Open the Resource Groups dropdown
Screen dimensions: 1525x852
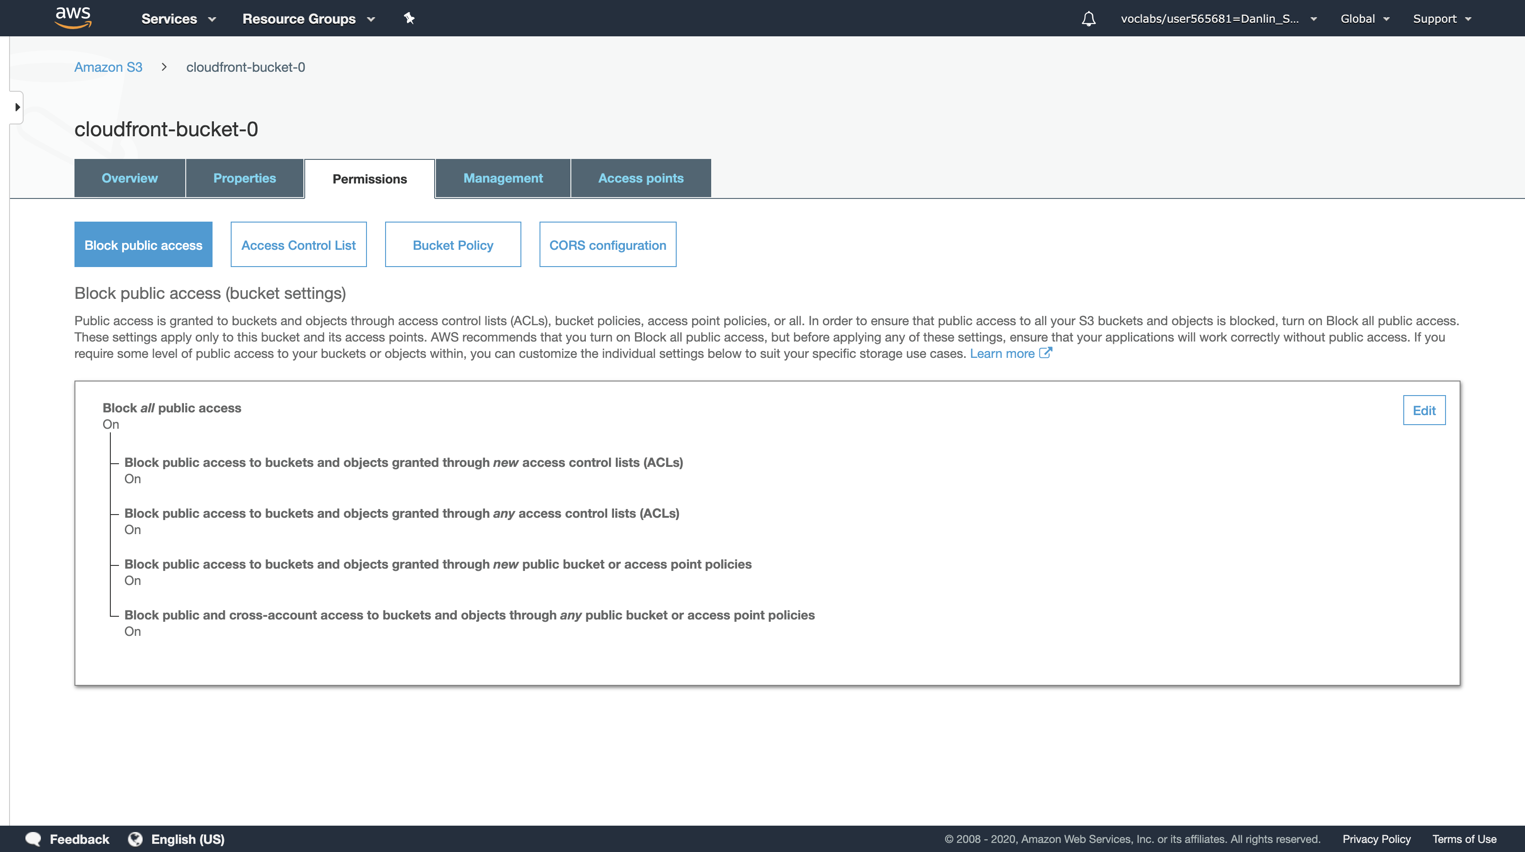tap(308, 19)
